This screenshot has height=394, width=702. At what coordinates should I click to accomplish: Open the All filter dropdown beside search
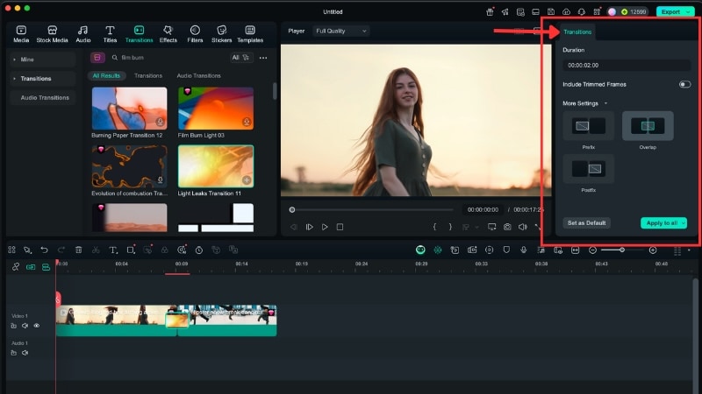pos(240,58)
